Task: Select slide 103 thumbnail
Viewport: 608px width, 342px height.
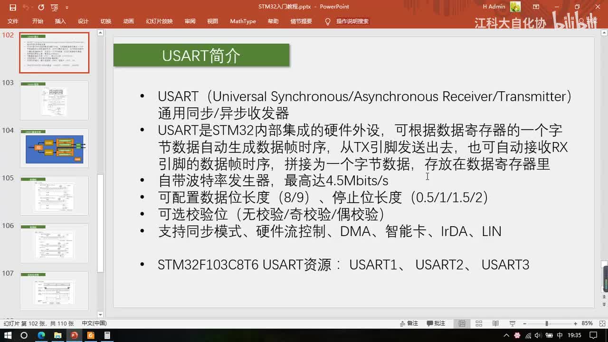Action: point(54,100)
